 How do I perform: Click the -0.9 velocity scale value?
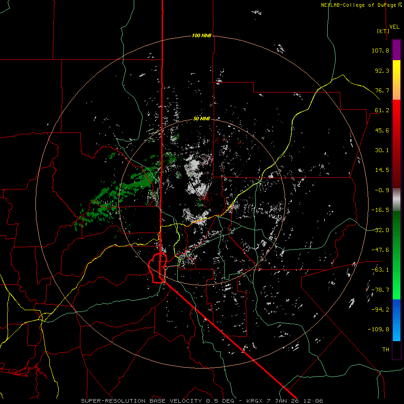382,190
